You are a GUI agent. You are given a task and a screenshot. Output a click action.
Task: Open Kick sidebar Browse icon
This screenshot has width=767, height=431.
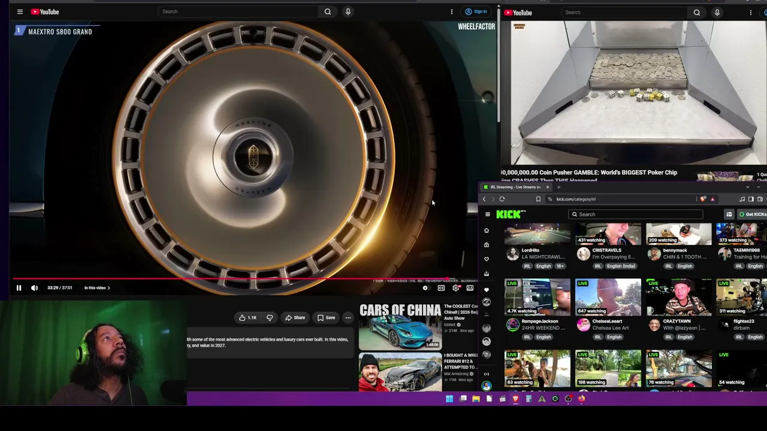487,245
